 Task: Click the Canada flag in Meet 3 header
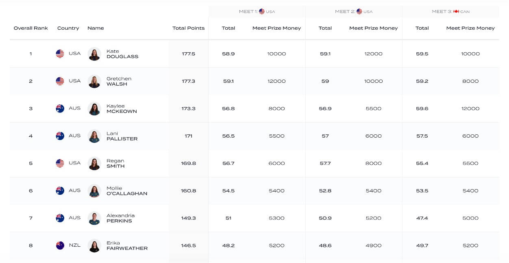pos(456,11)
